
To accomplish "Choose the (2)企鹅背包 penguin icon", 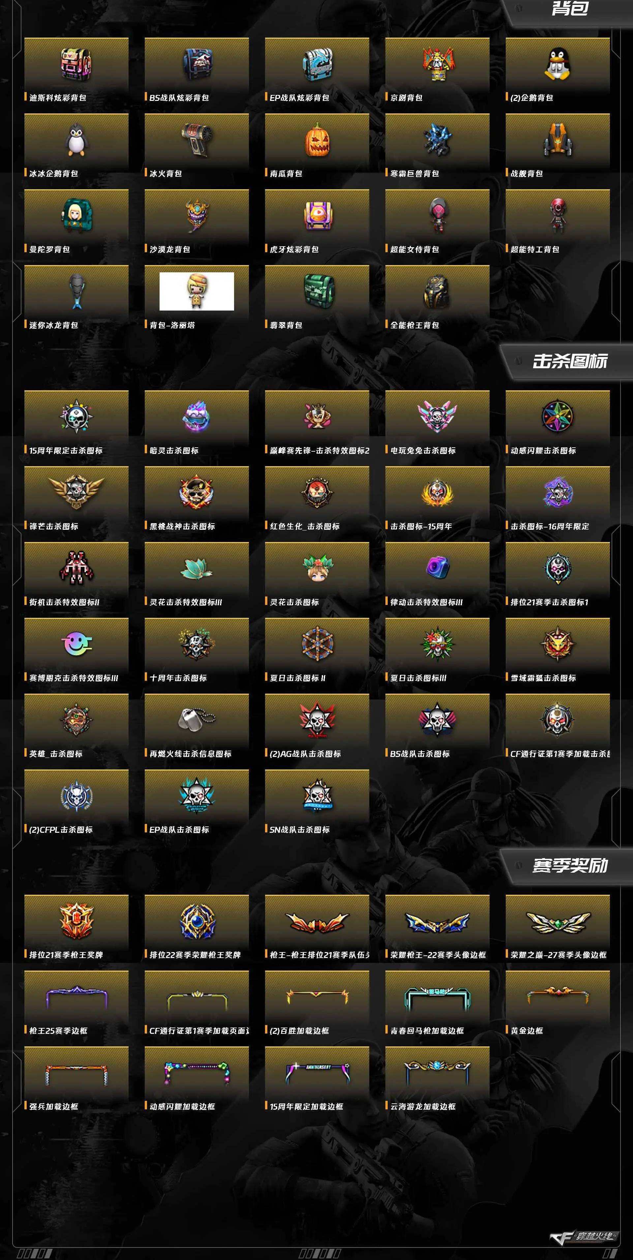I will click(558, 64).
